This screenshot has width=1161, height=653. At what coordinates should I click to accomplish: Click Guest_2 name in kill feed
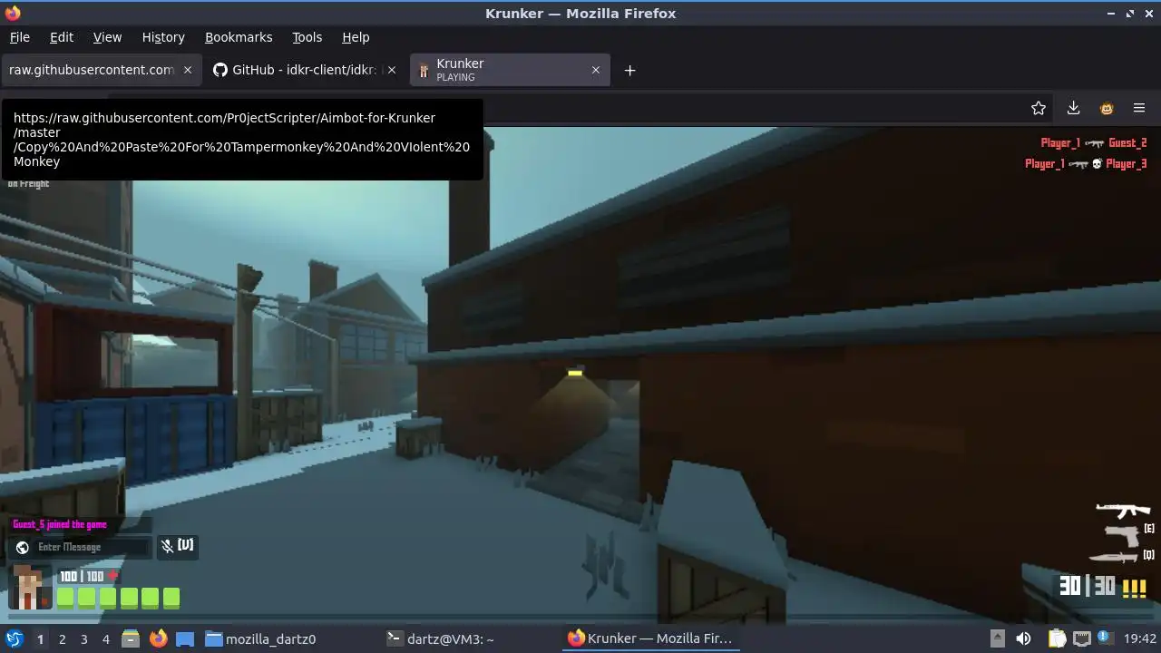point(1127,142)
